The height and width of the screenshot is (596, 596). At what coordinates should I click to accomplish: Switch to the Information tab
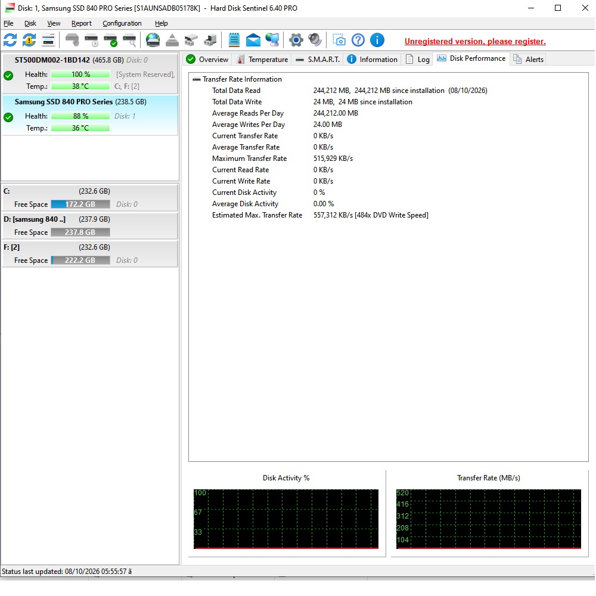pos(372,59)
